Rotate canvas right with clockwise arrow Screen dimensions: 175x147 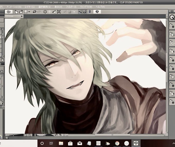(x=60, y=135)
